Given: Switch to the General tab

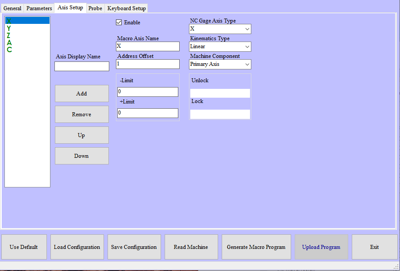Looking at the screenshot, I should [x=12, y=8].
